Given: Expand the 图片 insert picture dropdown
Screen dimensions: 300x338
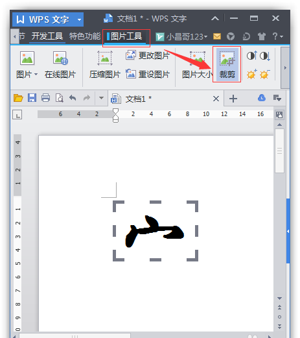Looking at the screenshot, I should pyautogui.click(x=36, y=74).
